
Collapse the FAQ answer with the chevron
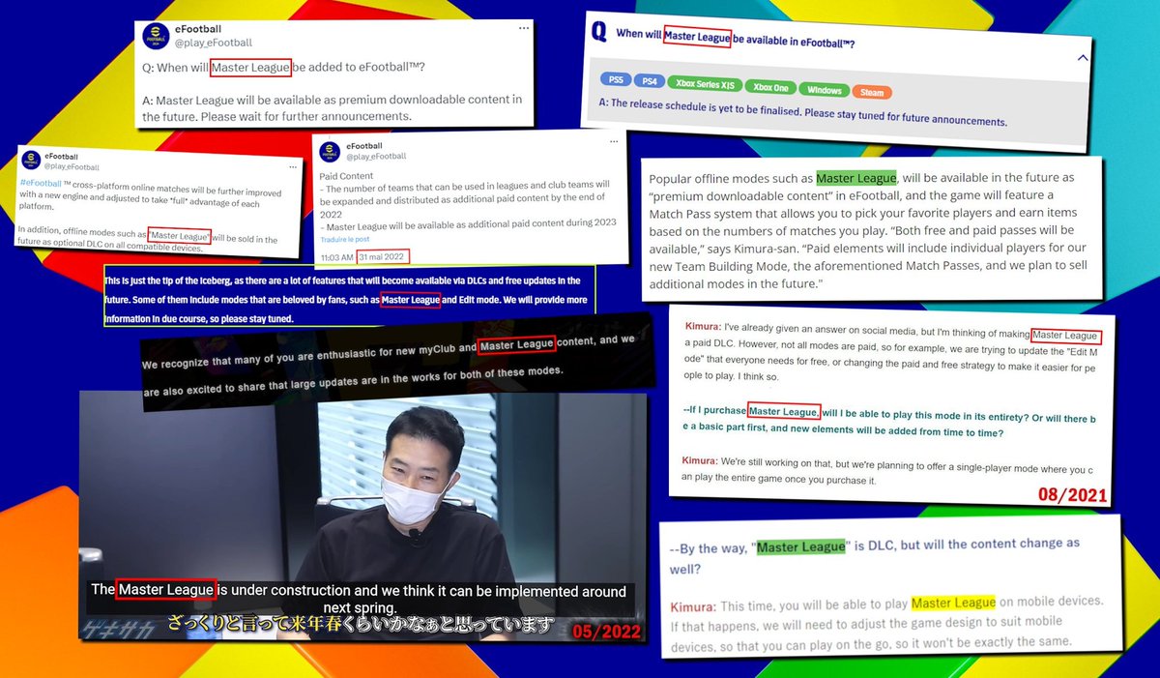(x=1081, y=58)
